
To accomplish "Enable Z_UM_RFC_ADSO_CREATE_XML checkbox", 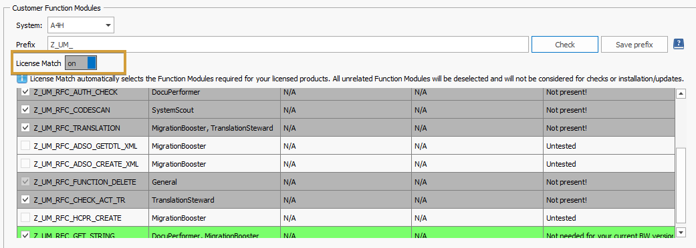I will click(x=26, y=164).
